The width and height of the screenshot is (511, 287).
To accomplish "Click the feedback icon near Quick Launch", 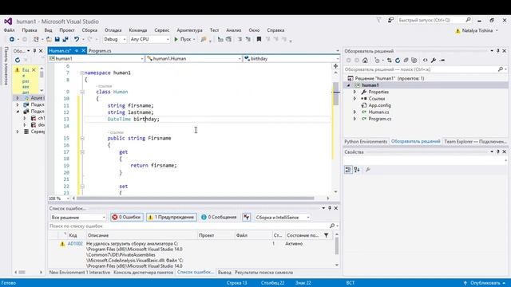I will (390, 20).
